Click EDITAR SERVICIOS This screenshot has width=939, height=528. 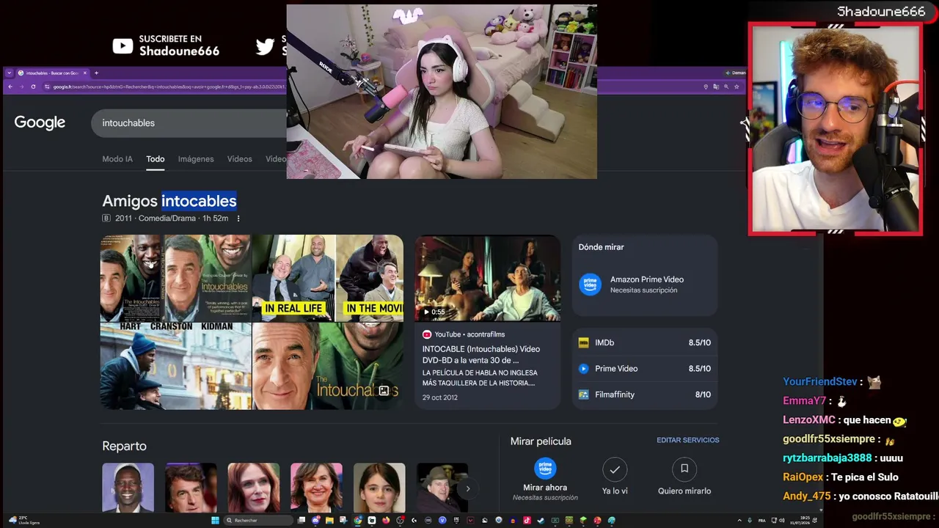pos(688,440)
